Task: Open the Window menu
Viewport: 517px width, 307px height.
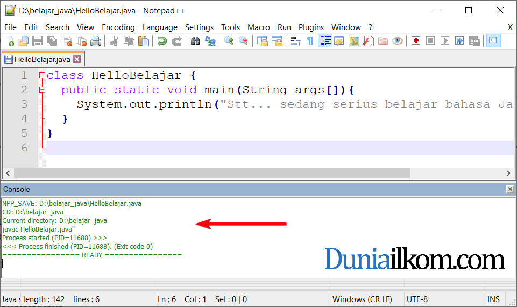Action: point(346,27)
